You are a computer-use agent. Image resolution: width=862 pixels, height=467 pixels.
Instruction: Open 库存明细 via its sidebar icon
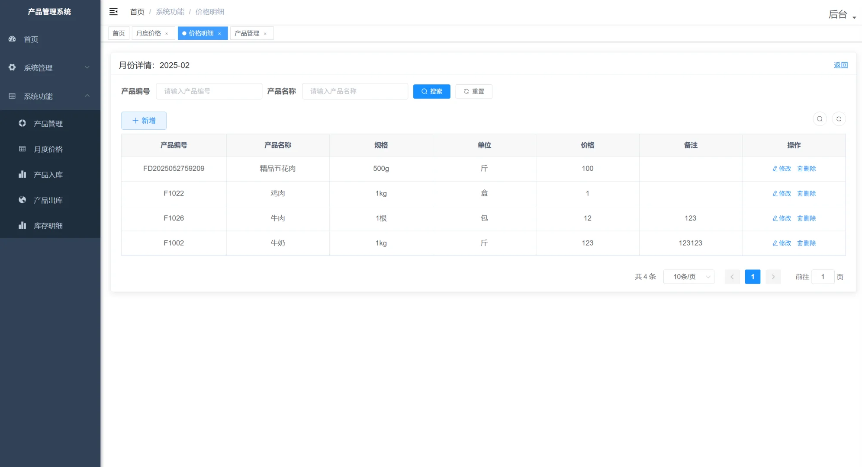tap(22, 225)
